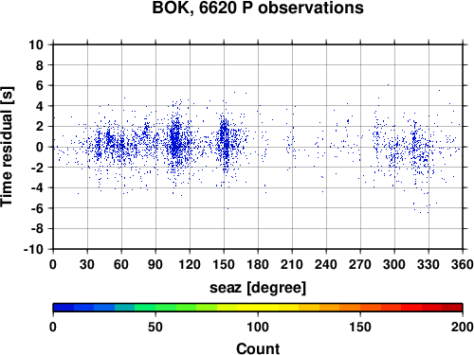The height and width of the screenshot is (355, 474).
Task: Click the Count colorbar label
Action: click(x=258, y=348)
